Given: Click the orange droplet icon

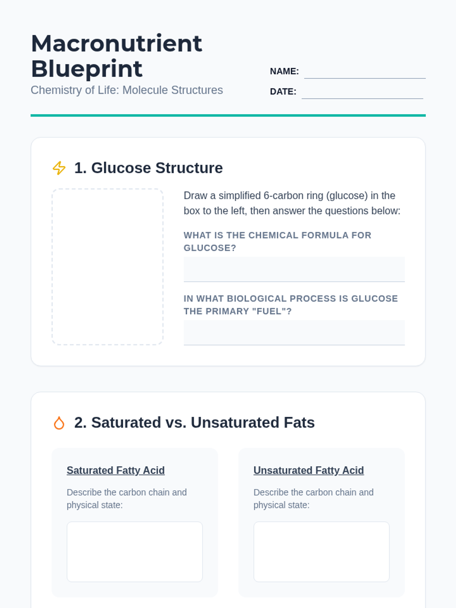Looking at the screenshot, I should point(59,423).
